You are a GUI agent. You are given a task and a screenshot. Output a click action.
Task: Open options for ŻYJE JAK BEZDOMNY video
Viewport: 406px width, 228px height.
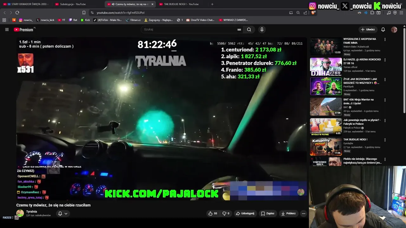point(385,80)
